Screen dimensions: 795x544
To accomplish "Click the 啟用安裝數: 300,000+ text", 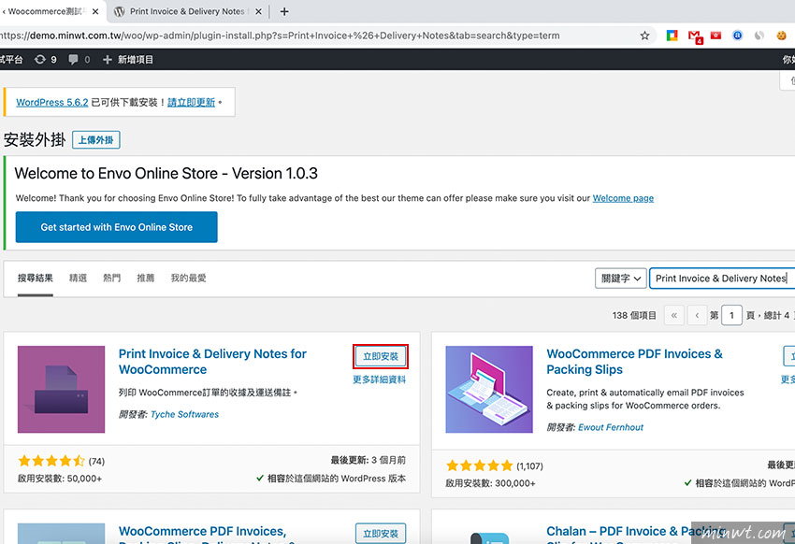I will (490, 484).
